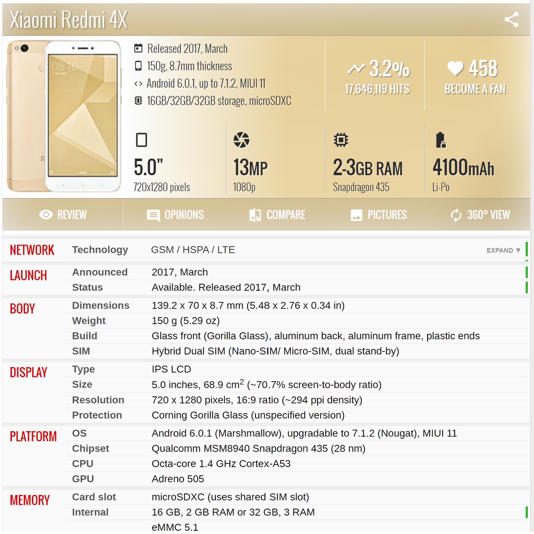Click the camera shutter icon above 13MP
This screenshot has height=534, width=534.
(241, 140)
